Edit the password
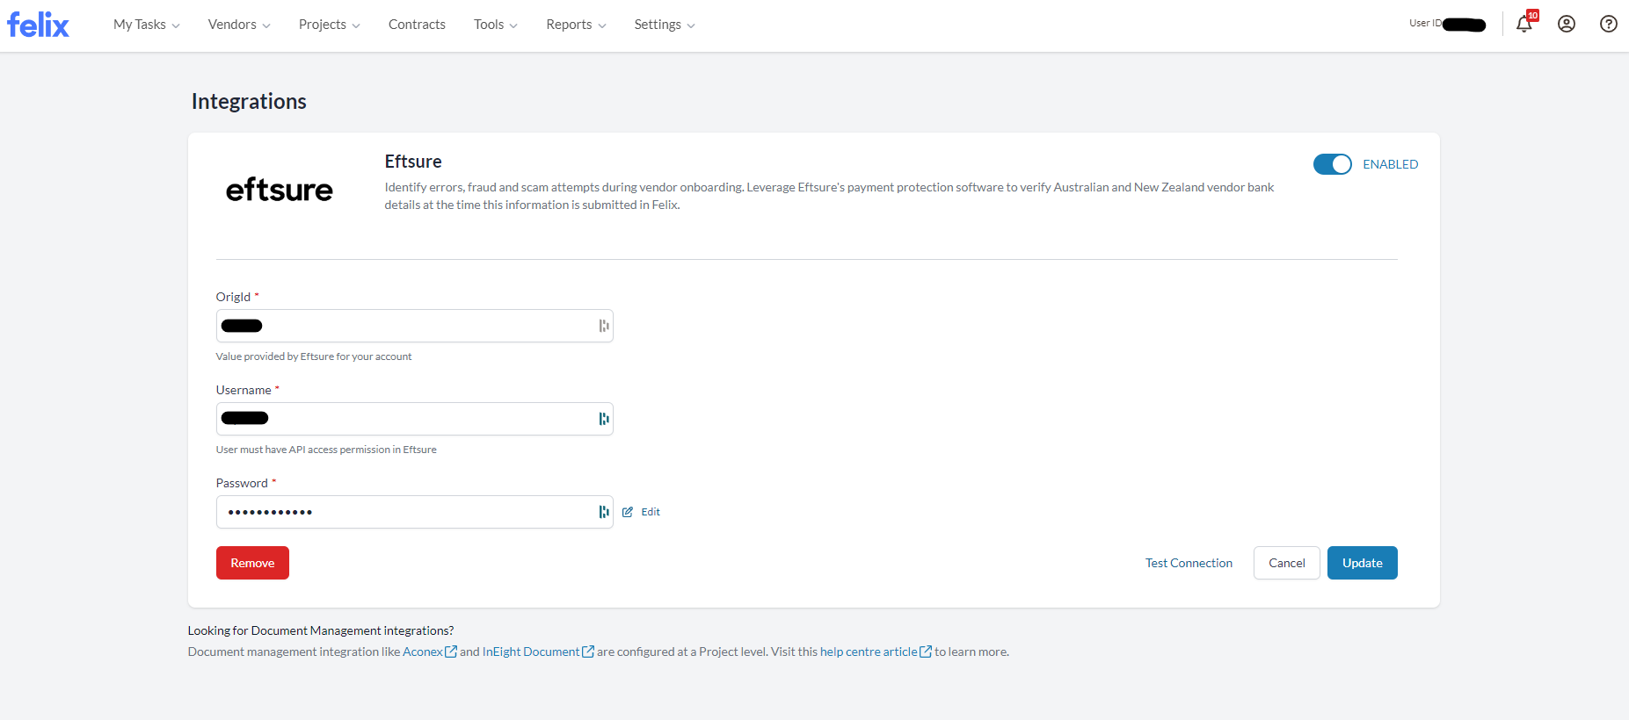This screenshot has width=1629, height=720. 642,512
